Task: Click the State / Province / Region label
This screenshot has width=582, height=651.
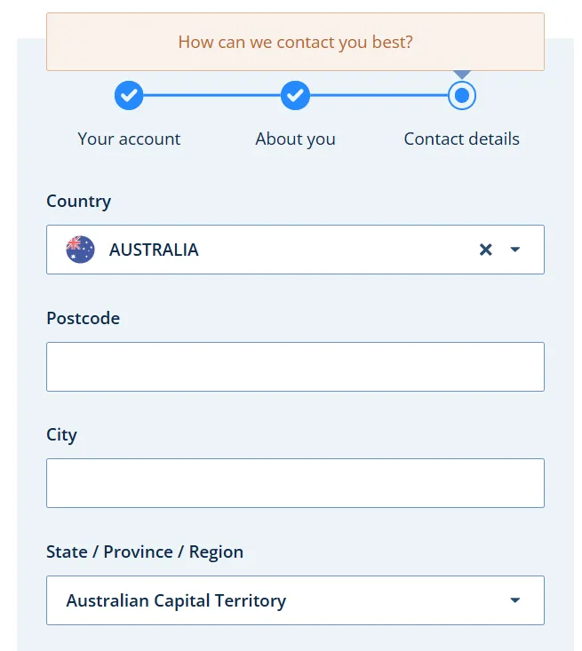Action: [145, 552]
